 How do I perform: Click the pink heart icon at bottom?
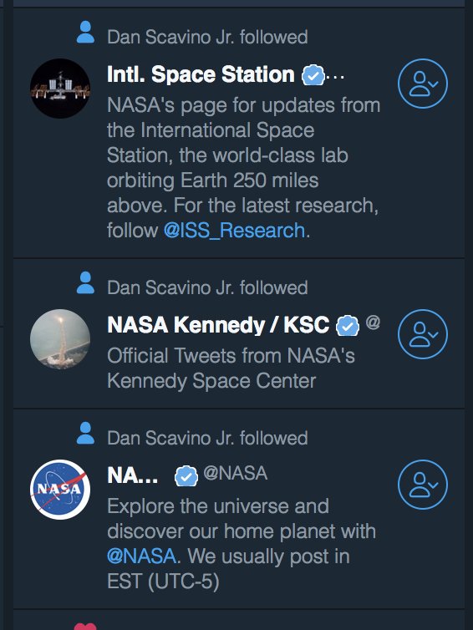pos(85,627)
